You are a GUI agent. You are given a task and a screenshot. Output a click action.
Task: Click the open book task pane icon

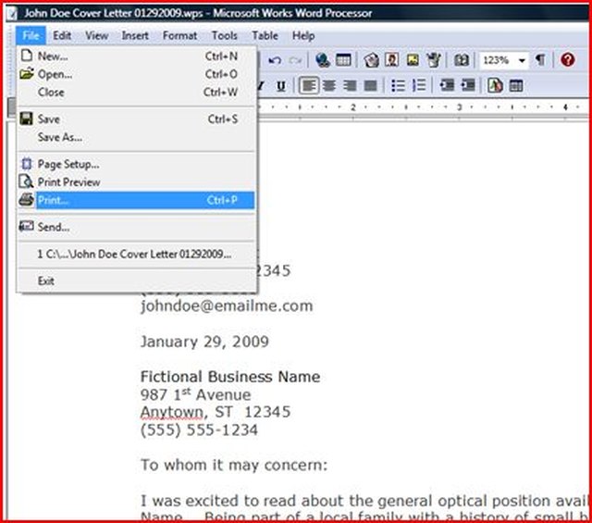[x=462, y=60]
